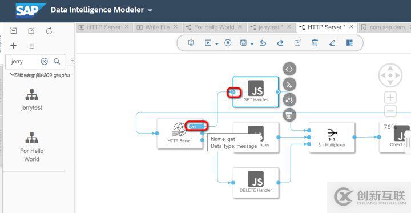Zoom in with the plus button
Screen dimensions: 411x213
pyautogui.click(x=390, y=98)
